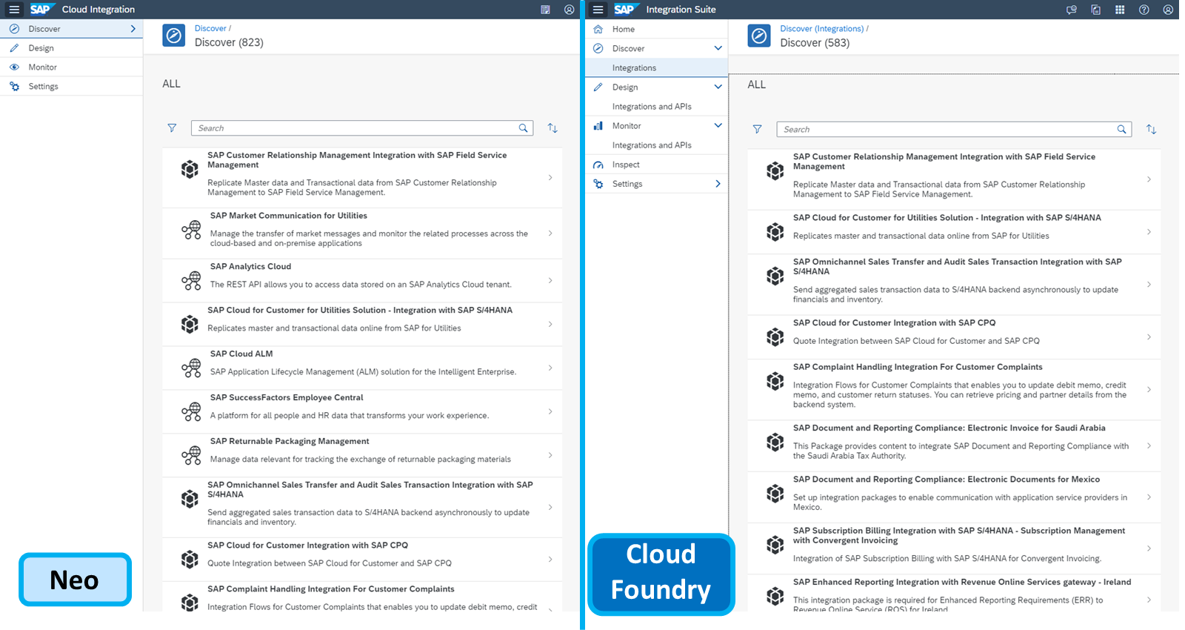The height and width of the screenshot is (630, 1185).
Task: Click the magnifier search icon in Cloud Integration
Action: (524, 128)
